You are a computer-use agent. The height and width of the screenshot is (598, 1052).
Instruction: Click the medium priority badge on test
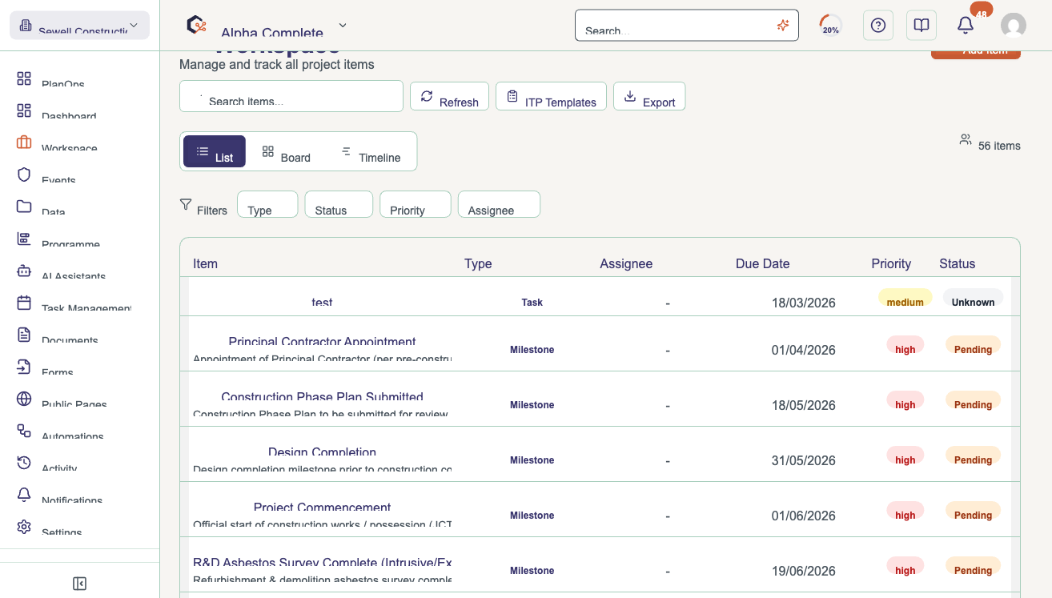[x=905, y=299]
